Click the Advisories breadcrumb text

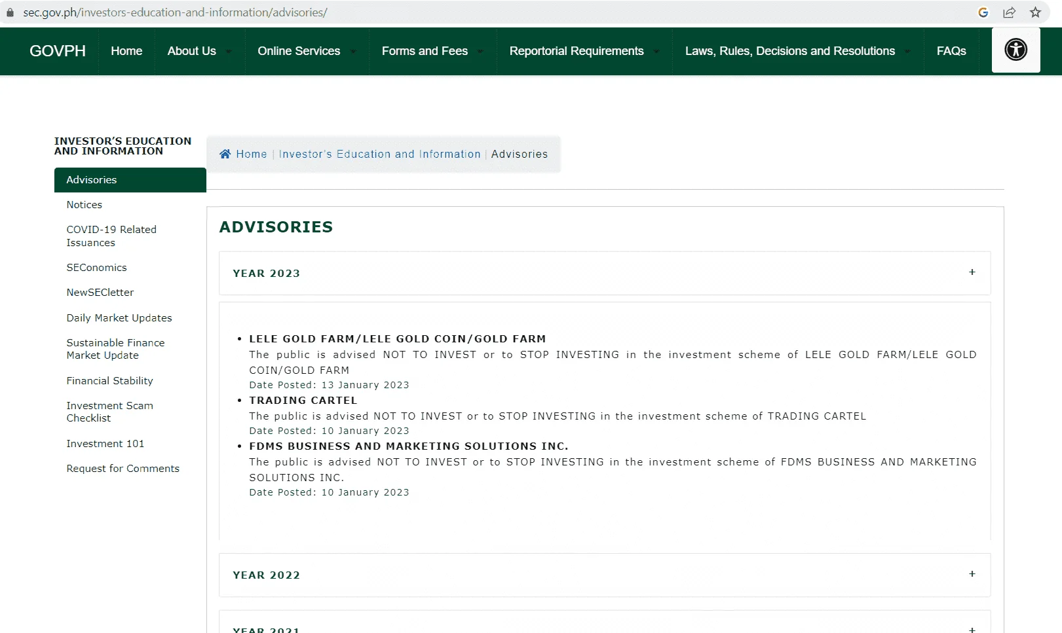[x=520, y=154]
